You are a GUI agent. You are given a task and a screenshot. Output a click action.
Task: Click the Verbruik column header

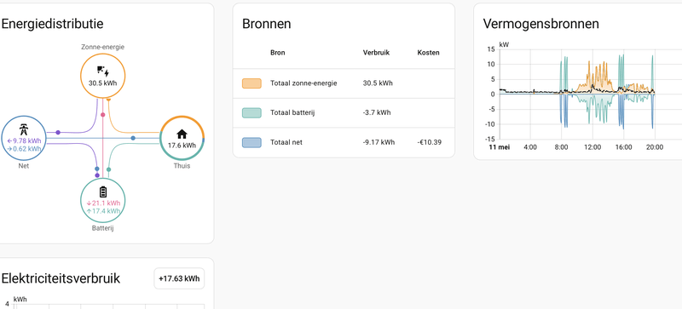click(376, 53)
